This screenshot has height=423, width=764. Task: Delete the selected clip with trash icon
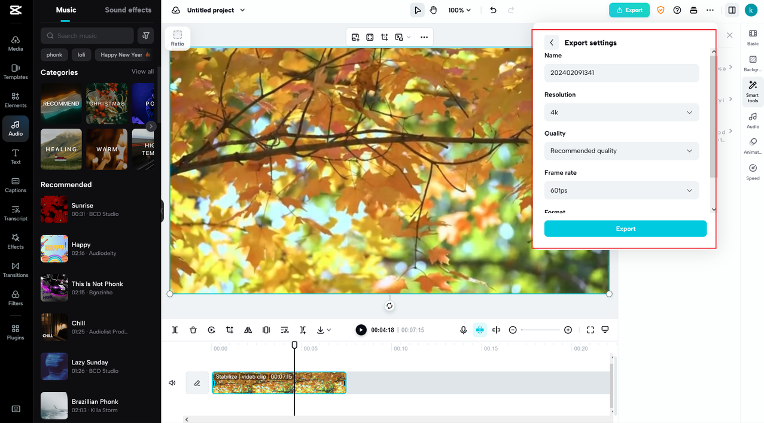(193, 330)
